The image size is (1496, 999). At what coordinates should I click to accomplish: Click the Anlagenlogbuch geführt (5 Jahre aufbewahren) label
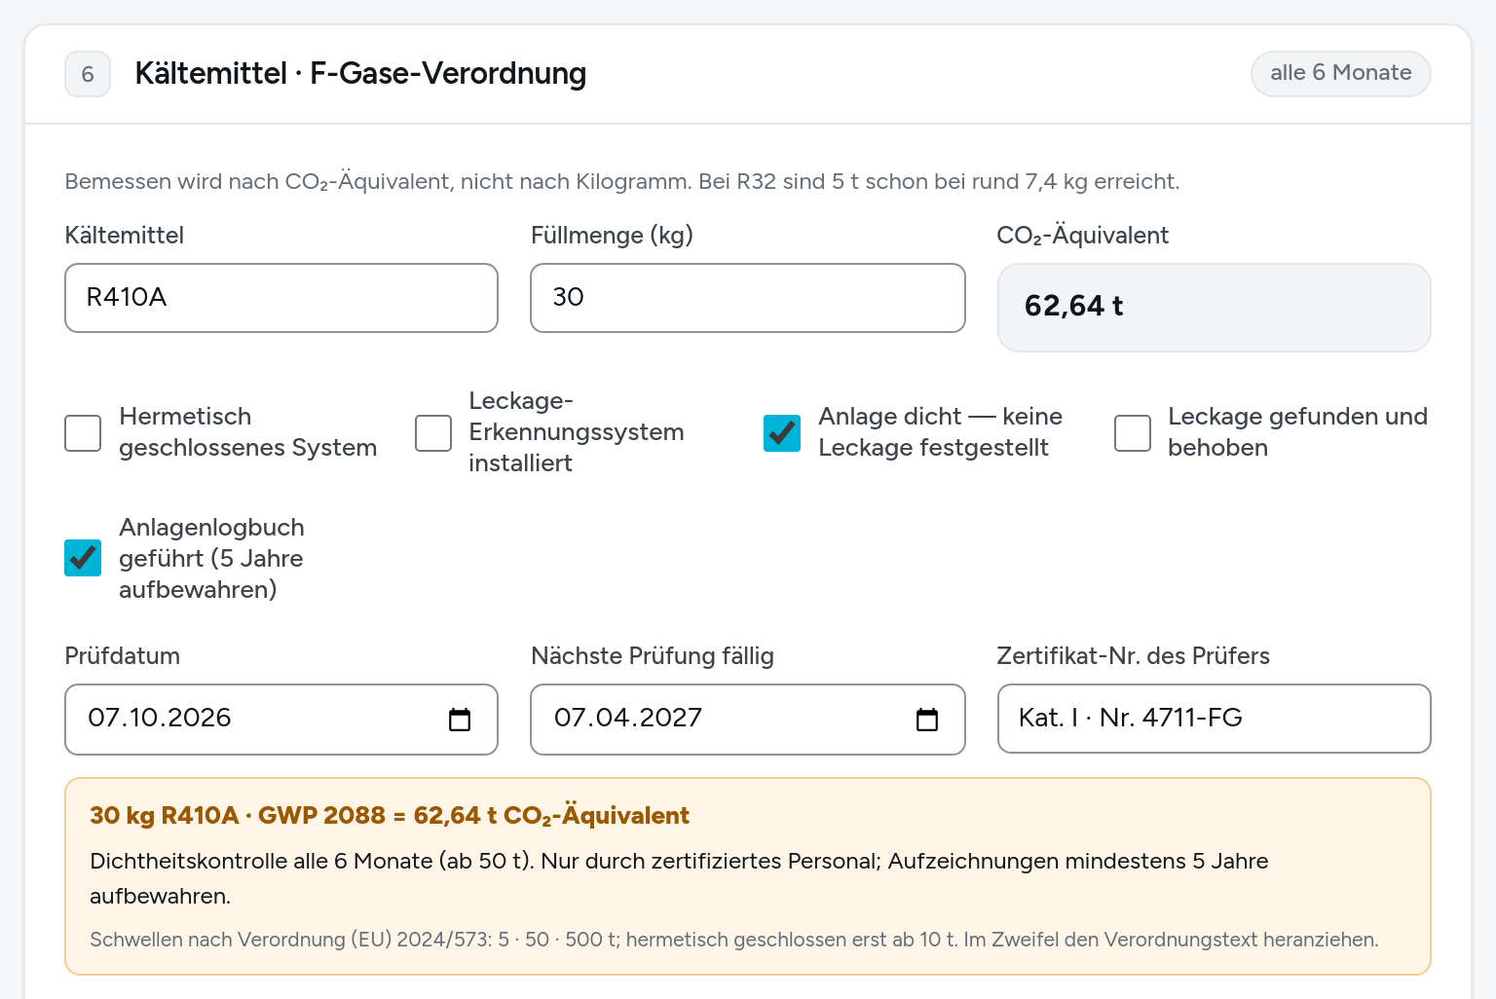tap(211, 559)
